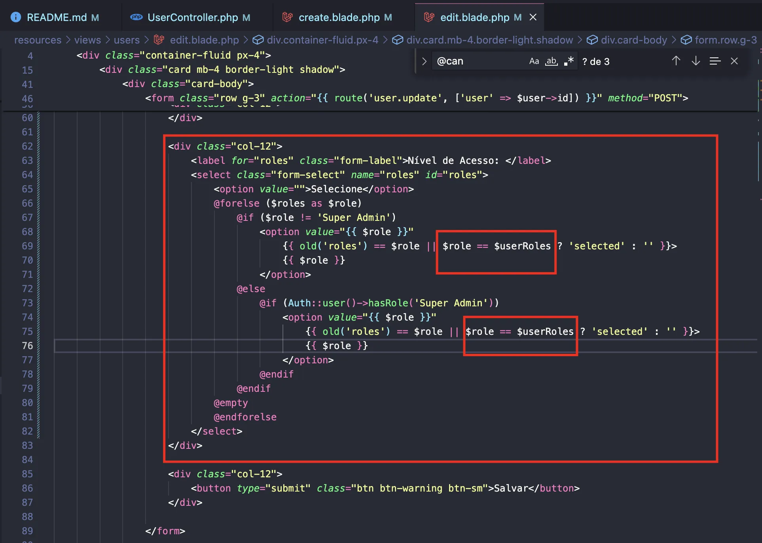Open resources breadcrumb dropdown
Viewport: 762px width, 543px height.
[x=38, y=40]
